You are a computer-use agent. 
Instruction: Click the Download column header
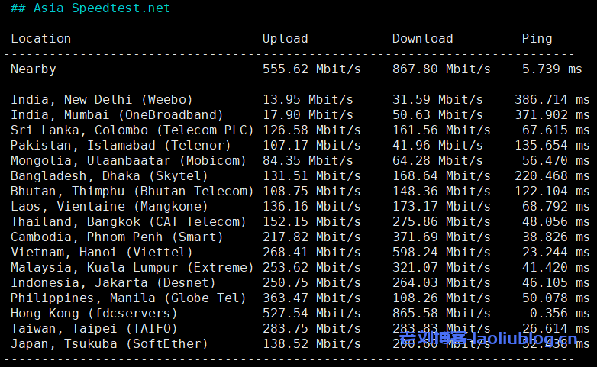click(422, 39)
